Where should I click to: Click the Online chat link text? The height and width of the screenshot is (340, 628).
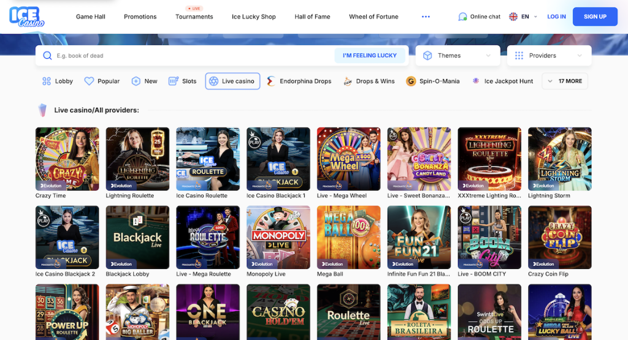(x=485, y=17)
